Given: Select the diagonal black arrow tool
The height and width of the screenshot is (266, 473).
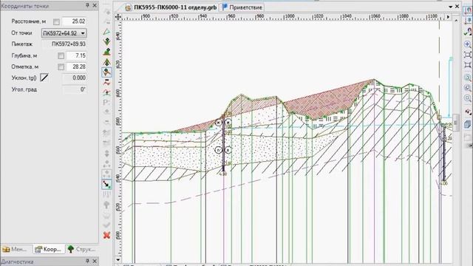Looking at the screenshot, I should point(106,184).
